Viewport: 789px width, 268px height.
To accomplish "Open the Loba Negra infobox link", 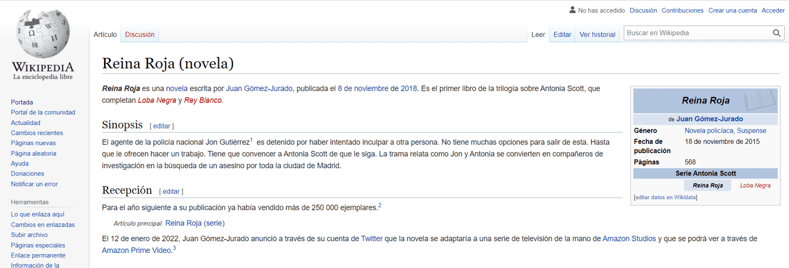I will pyautogui.click(x=755, y=185).
